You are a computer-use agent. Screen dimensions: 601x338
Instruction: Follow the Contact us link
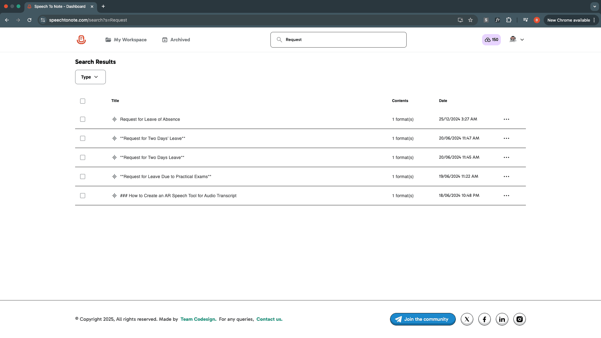(x=269, y=319)
